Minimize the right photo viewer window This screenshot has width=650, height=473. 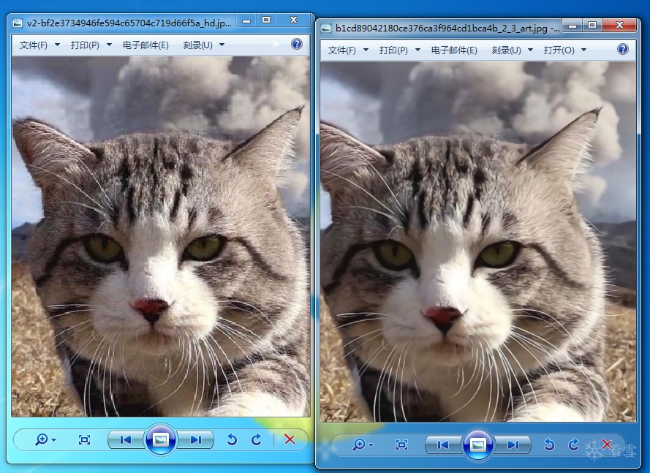[x=572, y=26]
